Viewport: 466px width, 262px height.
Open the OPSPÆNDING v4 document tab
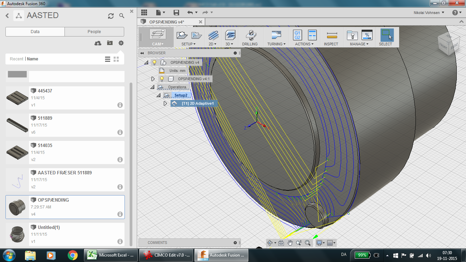167,21
